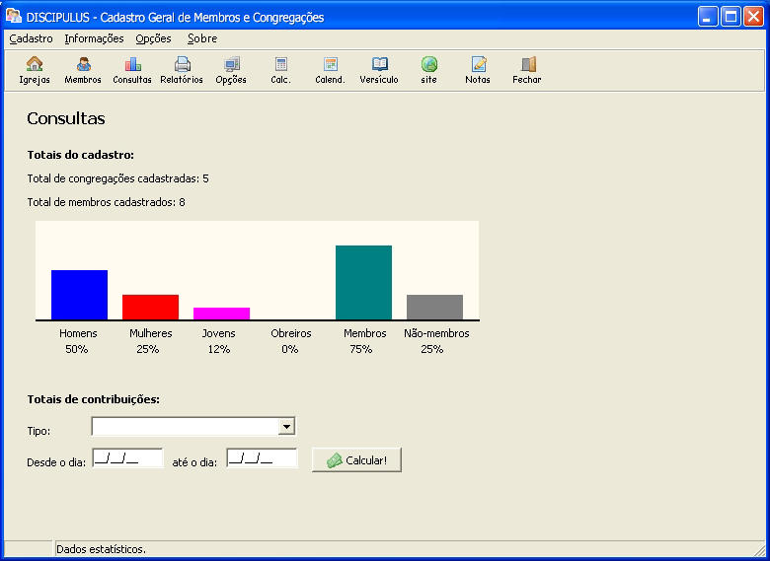This screenshot has width=770, height=561.
Task: Click the teal Membros chart bar
Action: [363, 282]
